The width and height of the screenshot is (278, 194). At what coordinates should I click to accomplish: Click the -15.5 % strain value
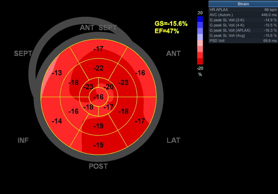point(270,25)
